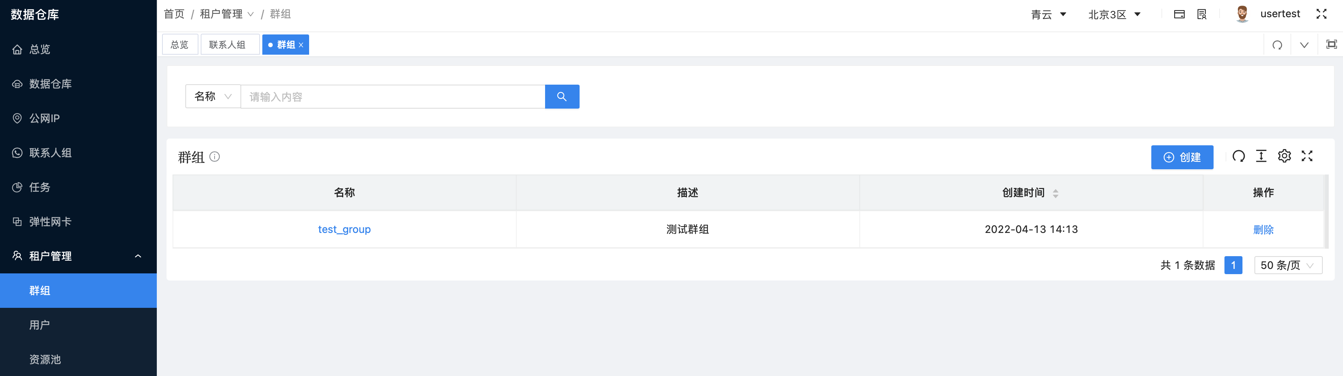Click the magnifier search button
1343x376 pixels.
point(562,96)
